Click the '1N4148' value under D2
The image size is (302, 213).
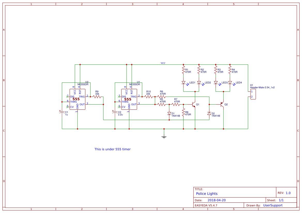[216, 116]
